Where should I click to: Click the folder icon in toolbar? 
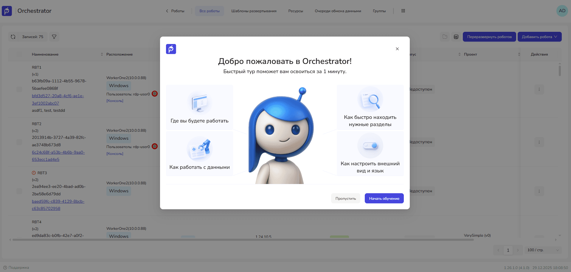pyautogui.click(x=445, y=37)
